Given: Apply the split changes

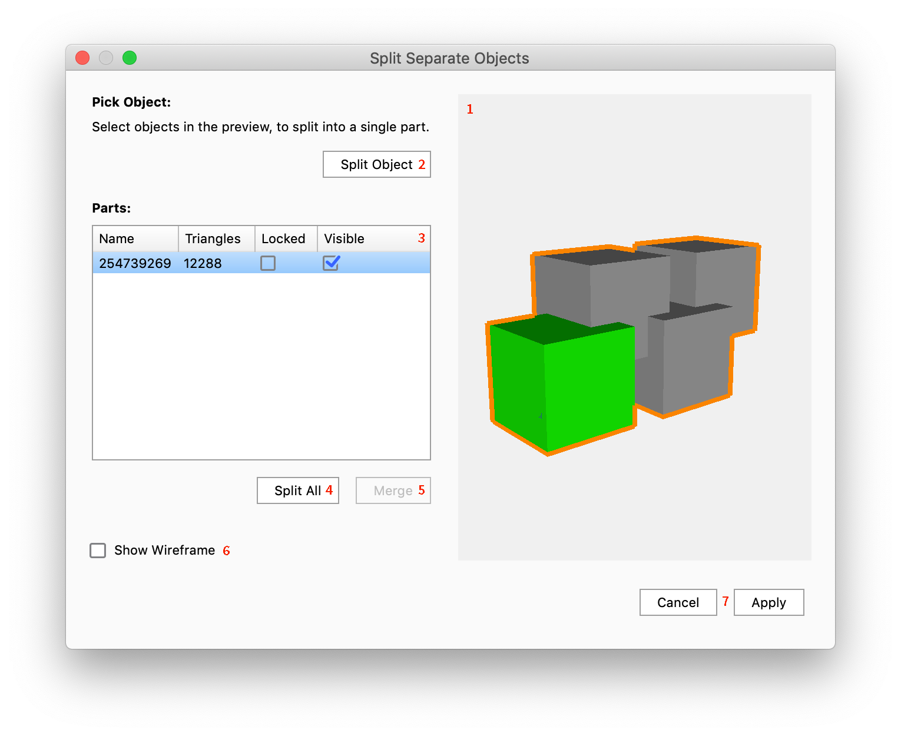Looking at the screenshot, I should click(768, 602).
